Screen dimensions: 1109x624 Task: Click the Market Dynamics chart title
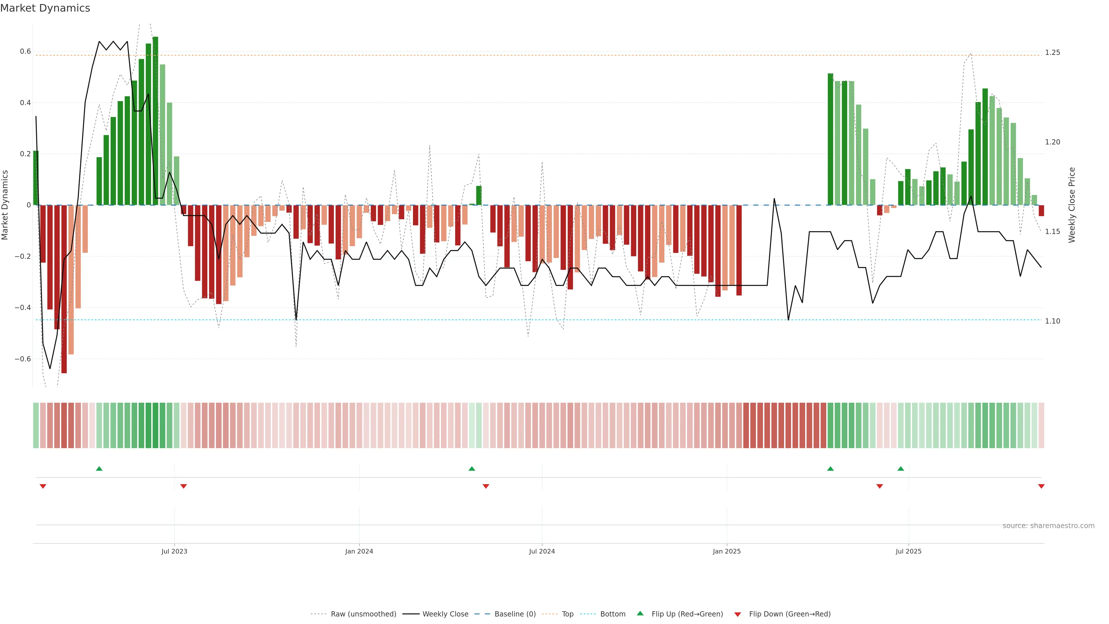[x=45, y=8]
